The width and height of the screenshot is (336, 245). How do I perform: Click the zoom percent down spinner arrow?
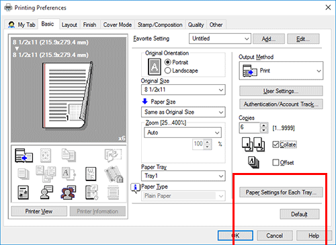point(208,147)
